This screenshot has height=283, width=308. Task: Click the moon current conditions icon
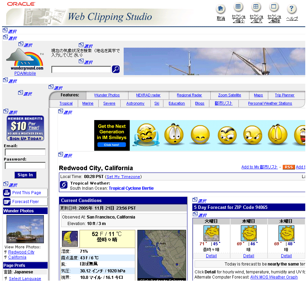(70, 238)
